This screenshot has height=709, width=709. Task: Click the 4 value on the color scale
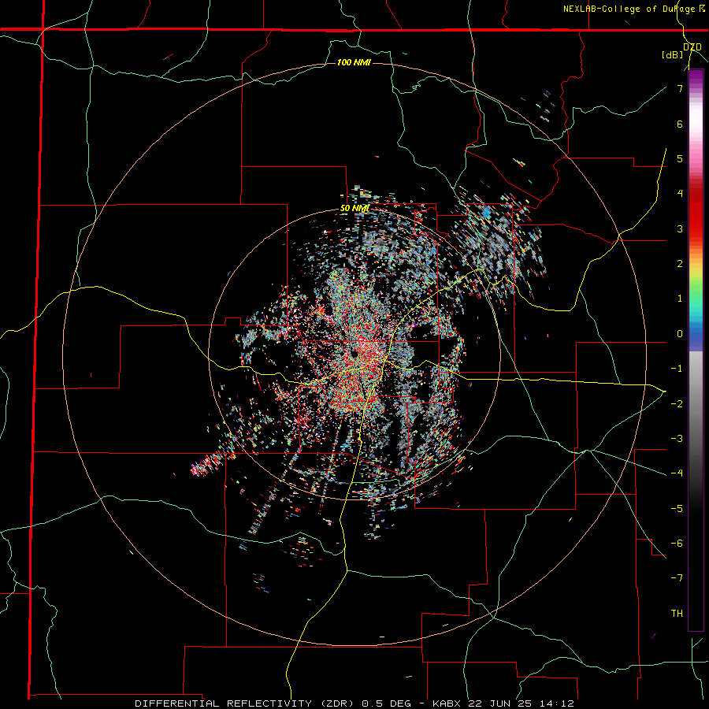pyautogui.click(x=680, y=194)
